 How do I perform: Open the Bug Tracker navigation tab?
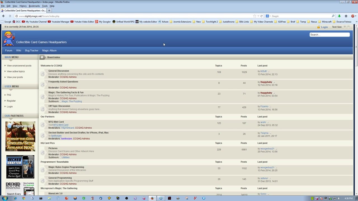click(32, 51)
